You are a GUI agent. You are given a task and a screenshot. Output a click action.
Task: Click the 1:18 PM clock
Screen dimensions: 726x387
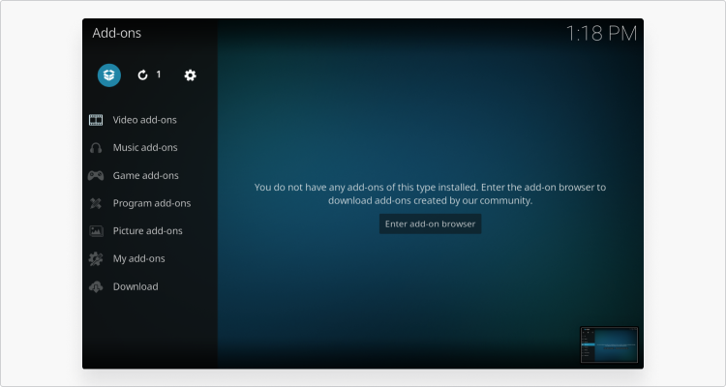pos(601,33)
